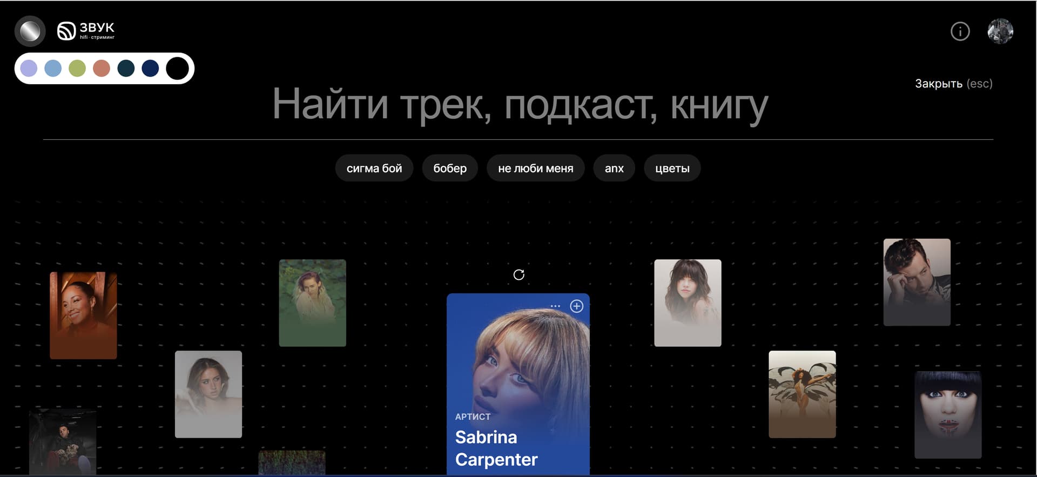Open the green-background artist thumbnail
Image resolution: width=1037 pixels, height=477 pixels.
312,303
